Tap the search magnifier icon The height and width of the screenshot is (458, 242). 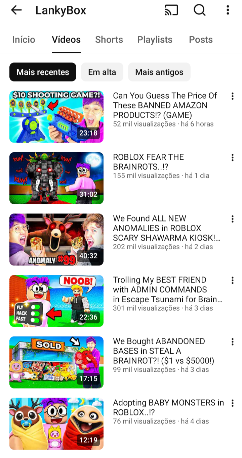coord(200,10)
